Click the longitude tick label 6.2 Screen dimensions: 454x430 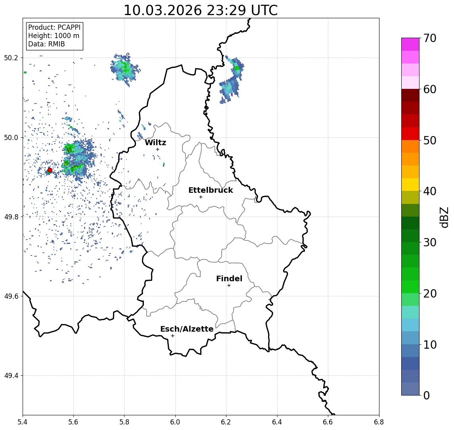[x=226, y=422]
